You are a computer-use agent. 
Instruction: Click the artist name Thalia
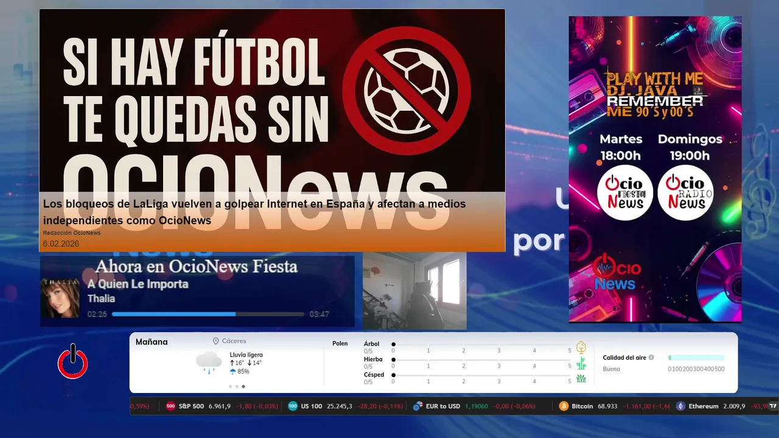101,299
